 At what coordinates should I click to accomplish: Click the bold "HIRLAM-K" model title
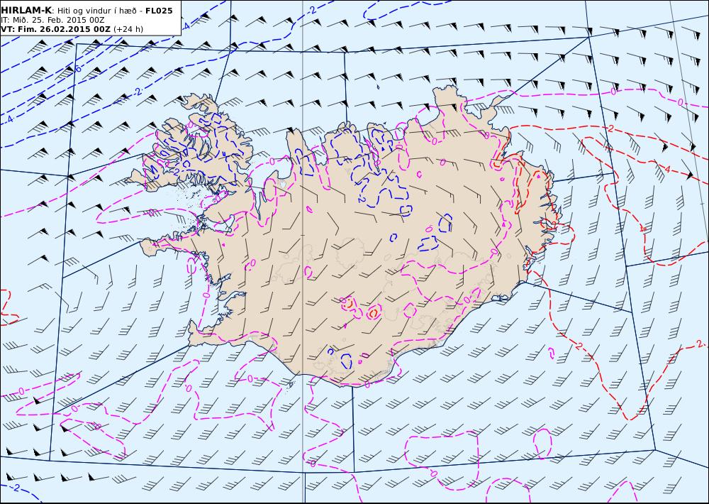click(26, 11)
